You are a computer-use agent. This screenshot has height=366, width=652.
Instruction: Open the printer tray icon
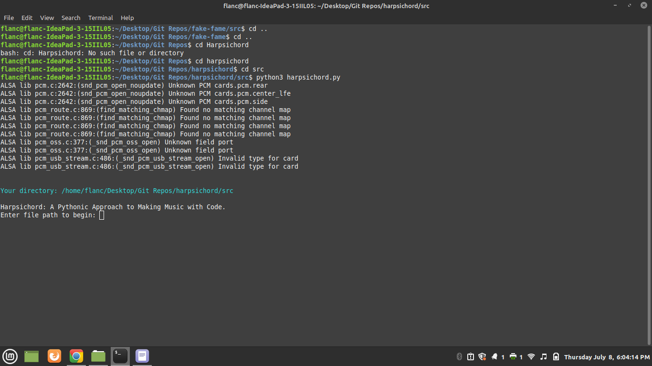[513, 356]
